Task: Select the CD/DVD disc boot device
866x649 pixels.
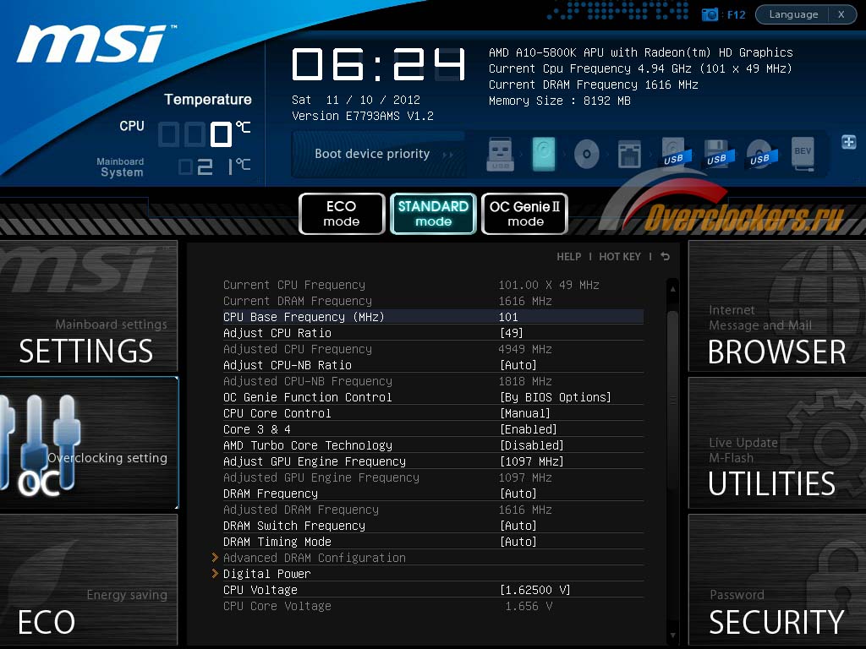Action: (587, 155)
